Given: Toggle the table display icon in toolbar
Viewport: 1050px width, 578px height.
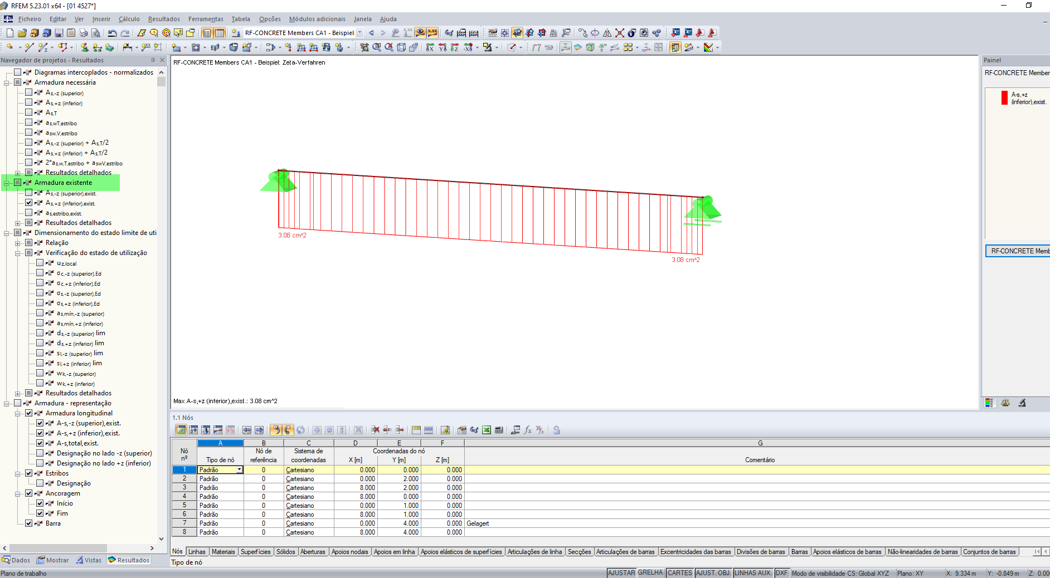Looking at the screenshot, I should pyautogui.click(x=220, y=33).
